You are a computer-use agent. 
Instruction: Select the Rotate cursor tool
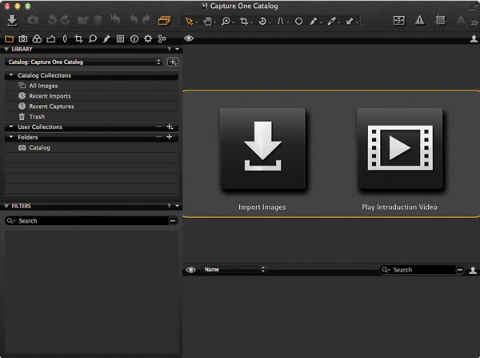(262, 21)
